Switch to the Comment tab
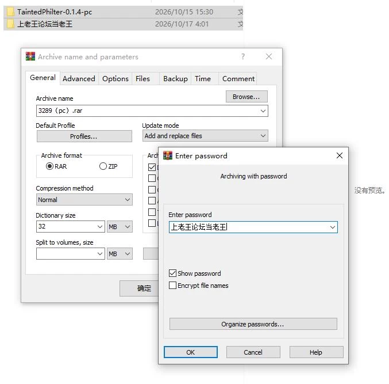Screen dimensions: 389x384 [x=238, y=79]
